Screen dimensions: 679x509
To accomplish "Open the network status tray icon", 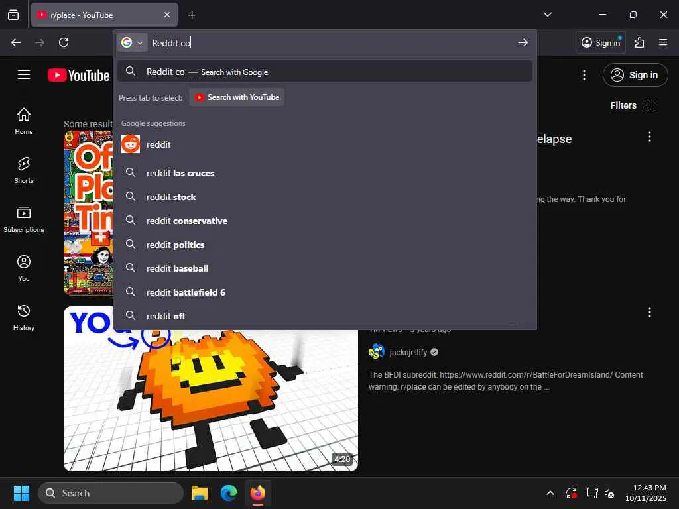I will pos(592,493).
